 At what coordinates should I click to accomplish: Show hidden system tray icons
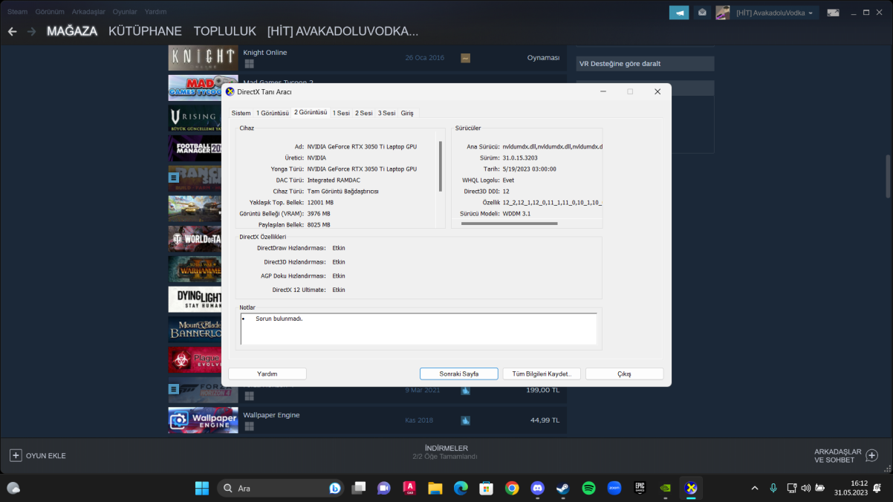(755, 488)
